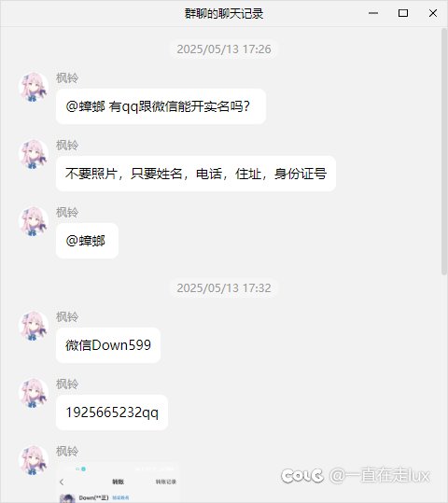Viewport: 448px width, 503px height.
Task: Click the 枫铃 name above the first message
Action: click(x=67, y=78)
